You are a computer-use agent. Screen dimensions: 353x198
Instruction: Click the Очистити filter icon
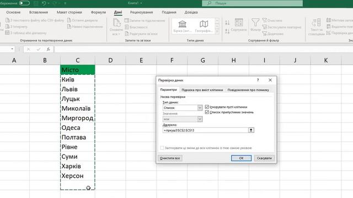point(265,20)
